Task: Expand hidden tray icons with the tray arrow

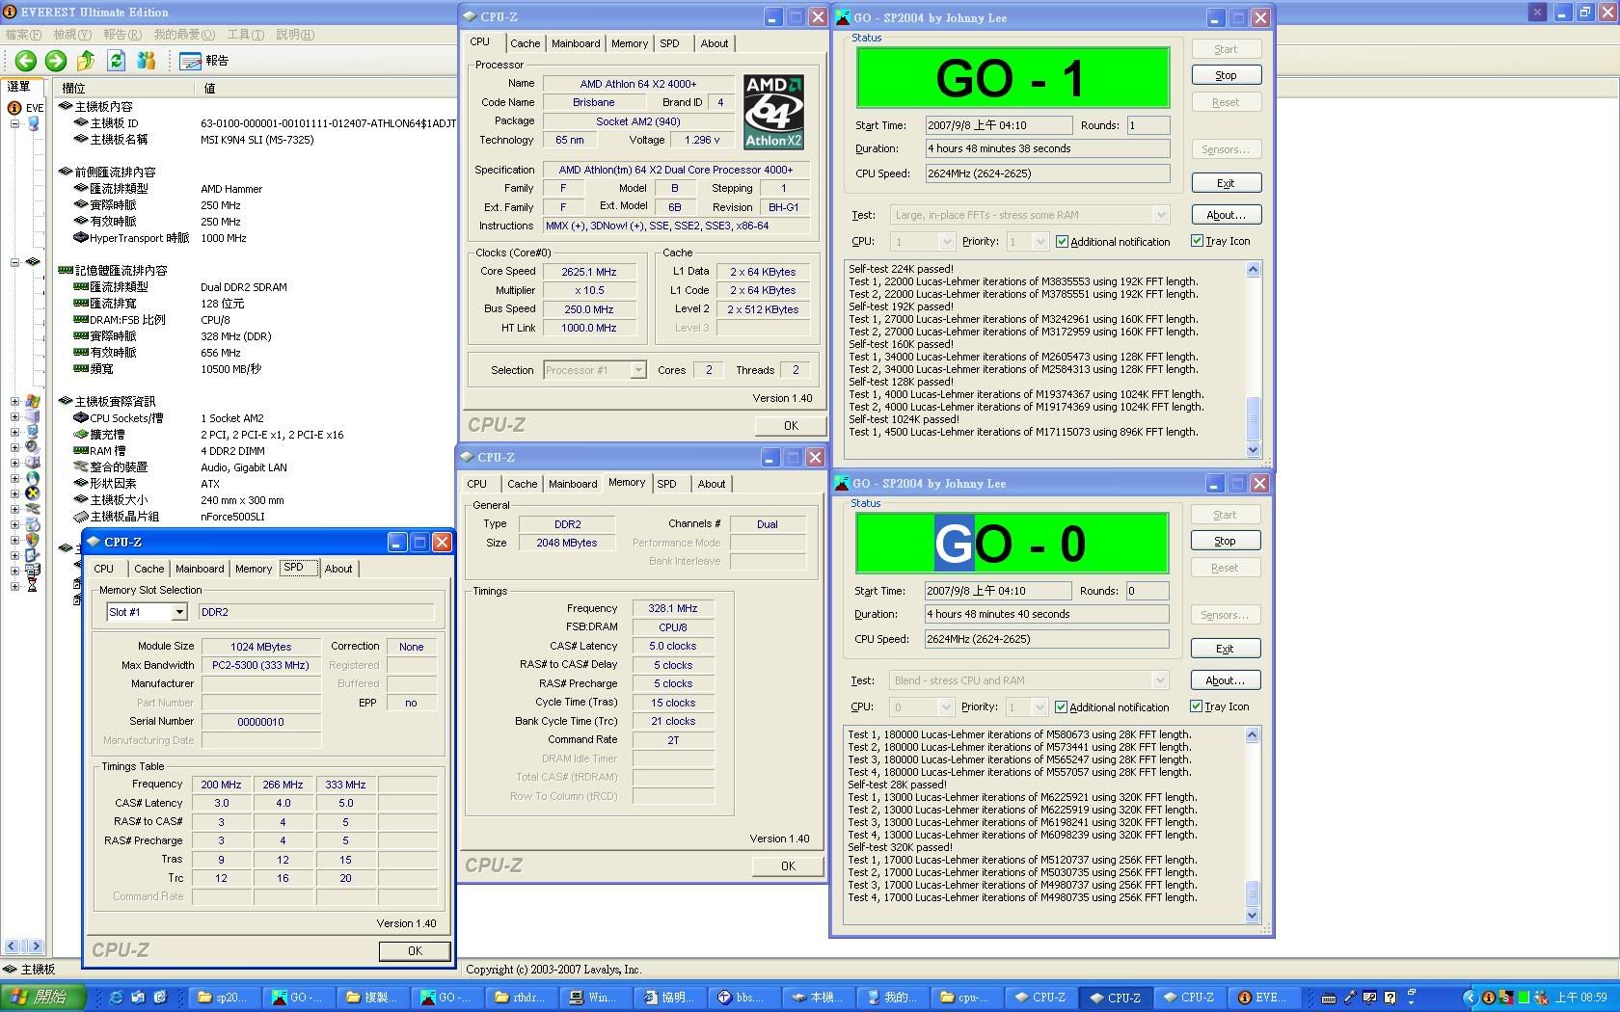Action: [1470, 998]
